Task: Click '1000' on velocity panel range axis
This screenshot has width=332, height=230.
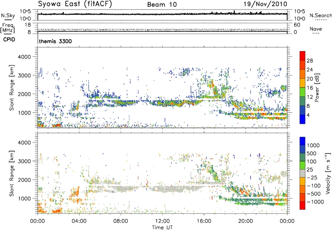Action: click(x=24, y=198)
